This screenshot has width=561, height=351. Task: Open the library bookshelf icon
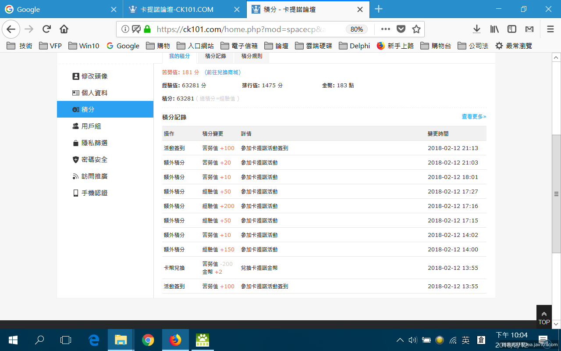[494, 29]
